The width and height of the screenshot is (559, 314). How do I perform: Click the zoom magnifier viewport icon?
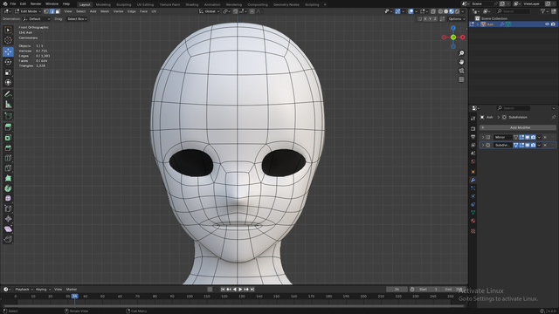pos(461,53)
